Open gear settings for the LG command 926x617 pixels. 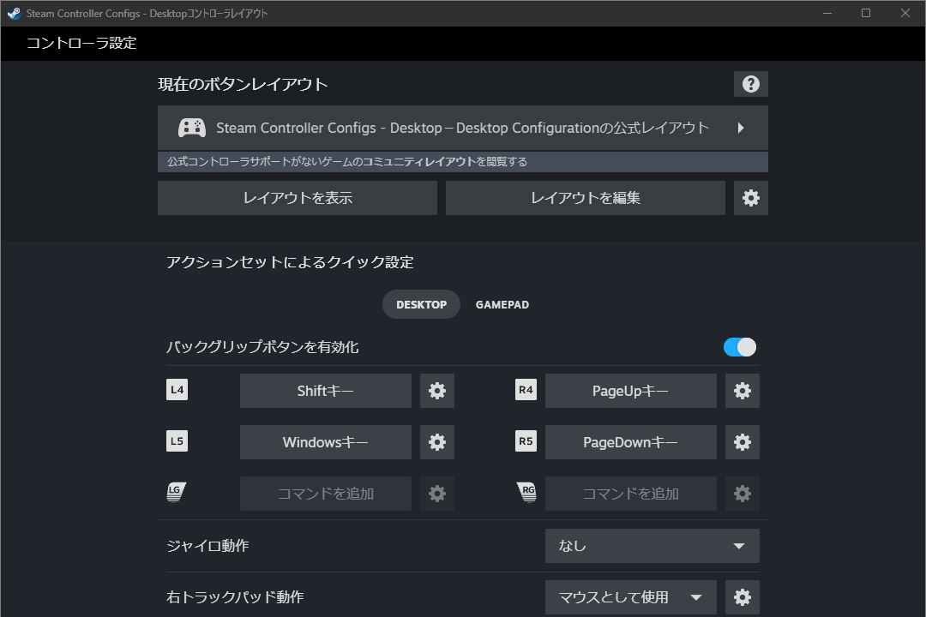tap(437, 494)
